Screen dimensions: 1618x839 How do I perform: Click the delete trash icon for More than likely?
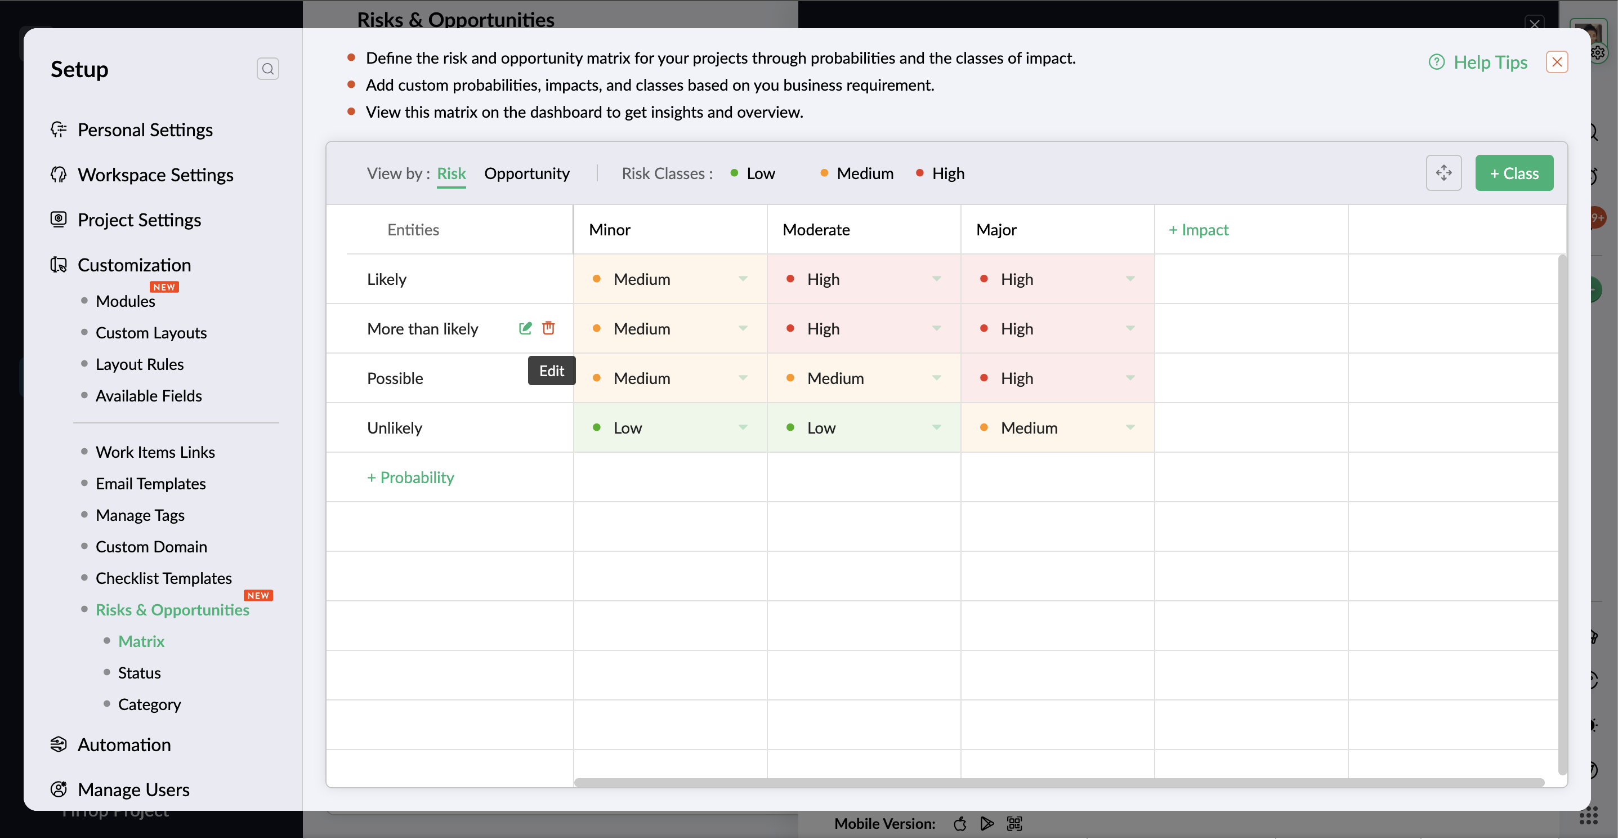548,328
